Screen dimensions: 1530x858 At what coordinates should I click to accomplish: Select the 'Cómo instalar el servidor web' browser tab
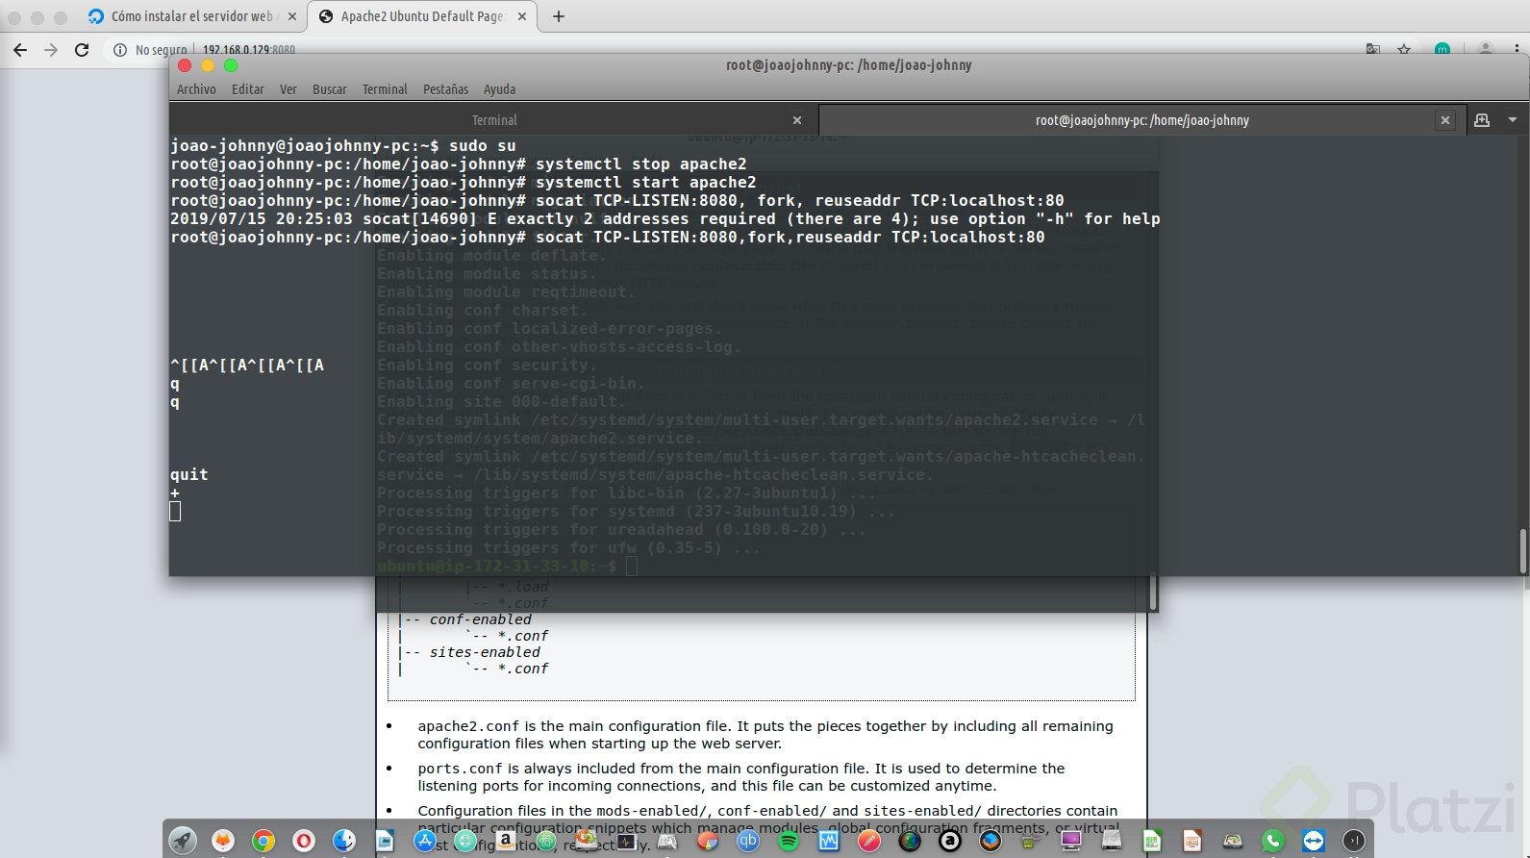(x=192, y=16)
